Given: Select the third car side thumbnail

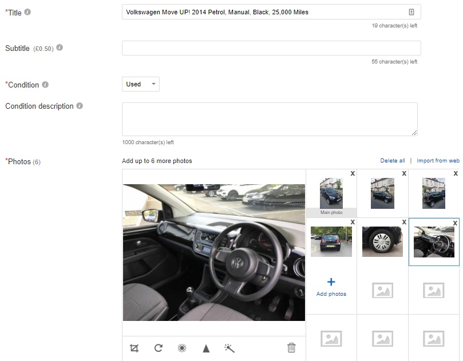Looking at the screenshot, I should click(433, 193).
